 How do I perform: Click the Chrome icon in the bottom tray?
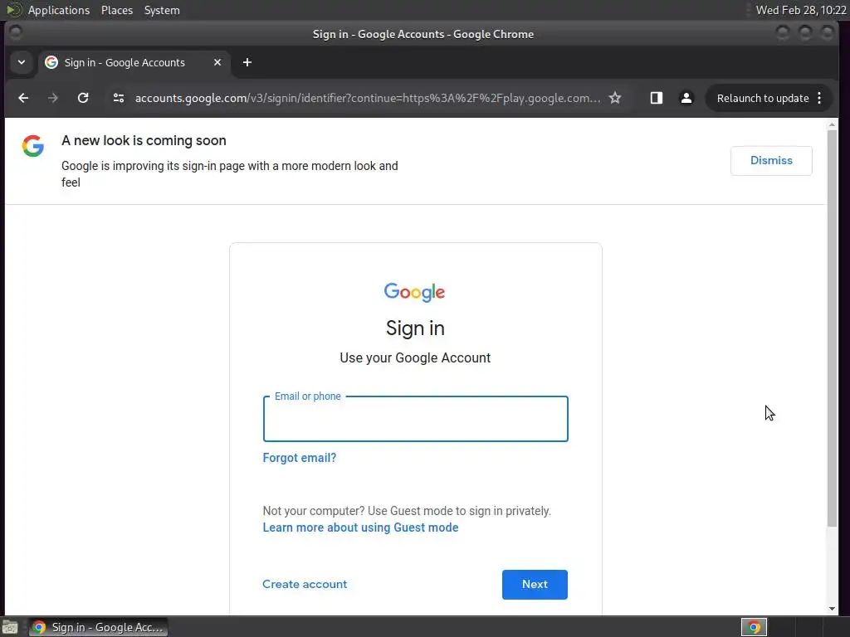(x=754, y=627)
